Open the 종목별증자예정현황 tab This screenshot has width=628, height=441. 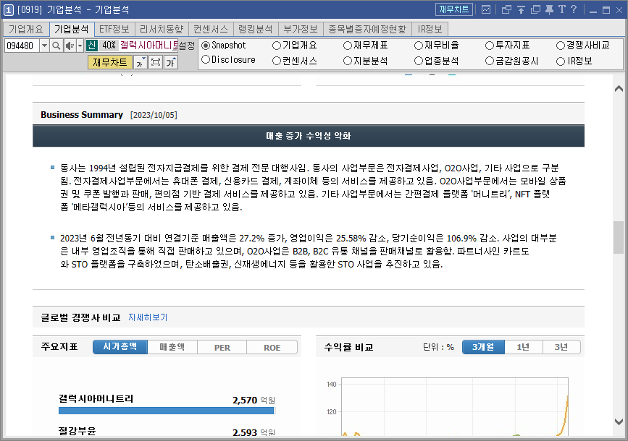click(x=367, y=29)
